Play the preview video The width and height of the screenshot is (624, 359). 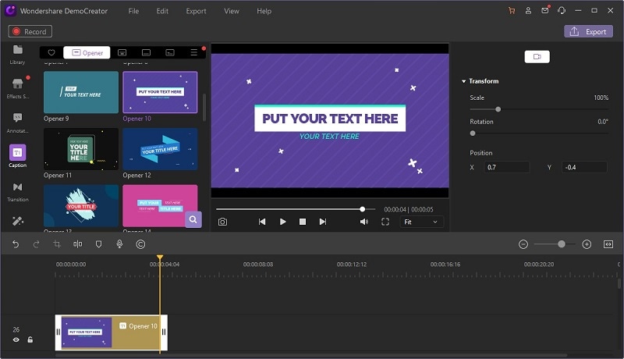(x=282, y=222)
